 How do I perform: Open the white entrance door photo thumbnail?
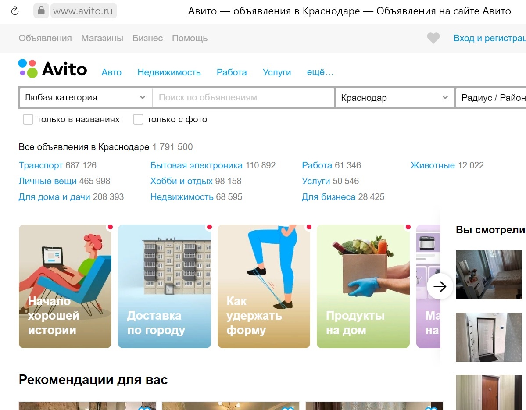tap(488, 337)
